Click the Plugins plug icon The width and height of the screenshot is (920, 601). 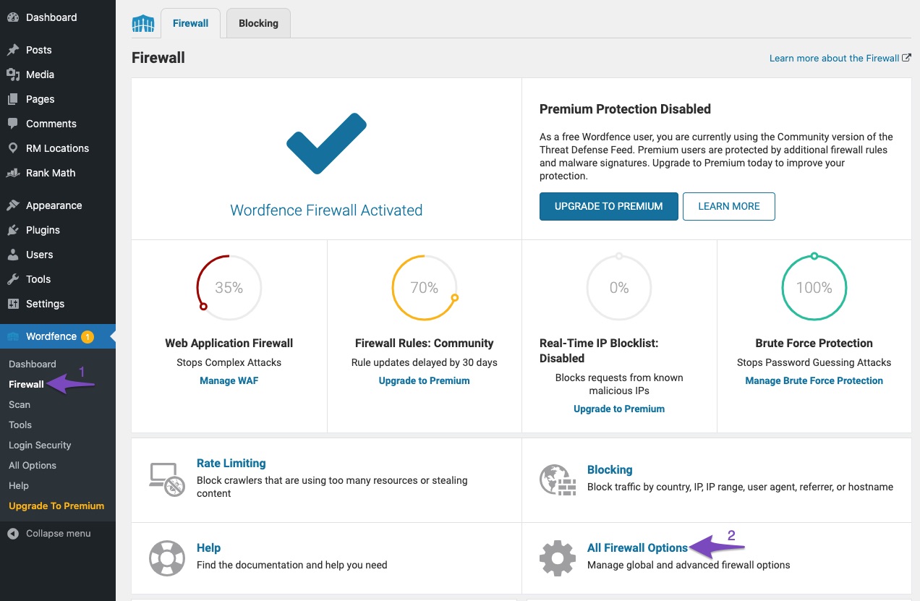(x=13, y=230)
